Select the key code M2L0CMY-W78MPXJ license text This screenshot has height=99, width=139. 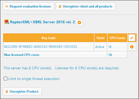41,47
